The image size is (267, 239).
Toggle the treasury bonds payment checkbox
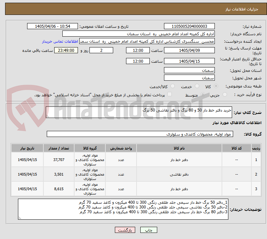pyautogui.click(x=169, y=94)
